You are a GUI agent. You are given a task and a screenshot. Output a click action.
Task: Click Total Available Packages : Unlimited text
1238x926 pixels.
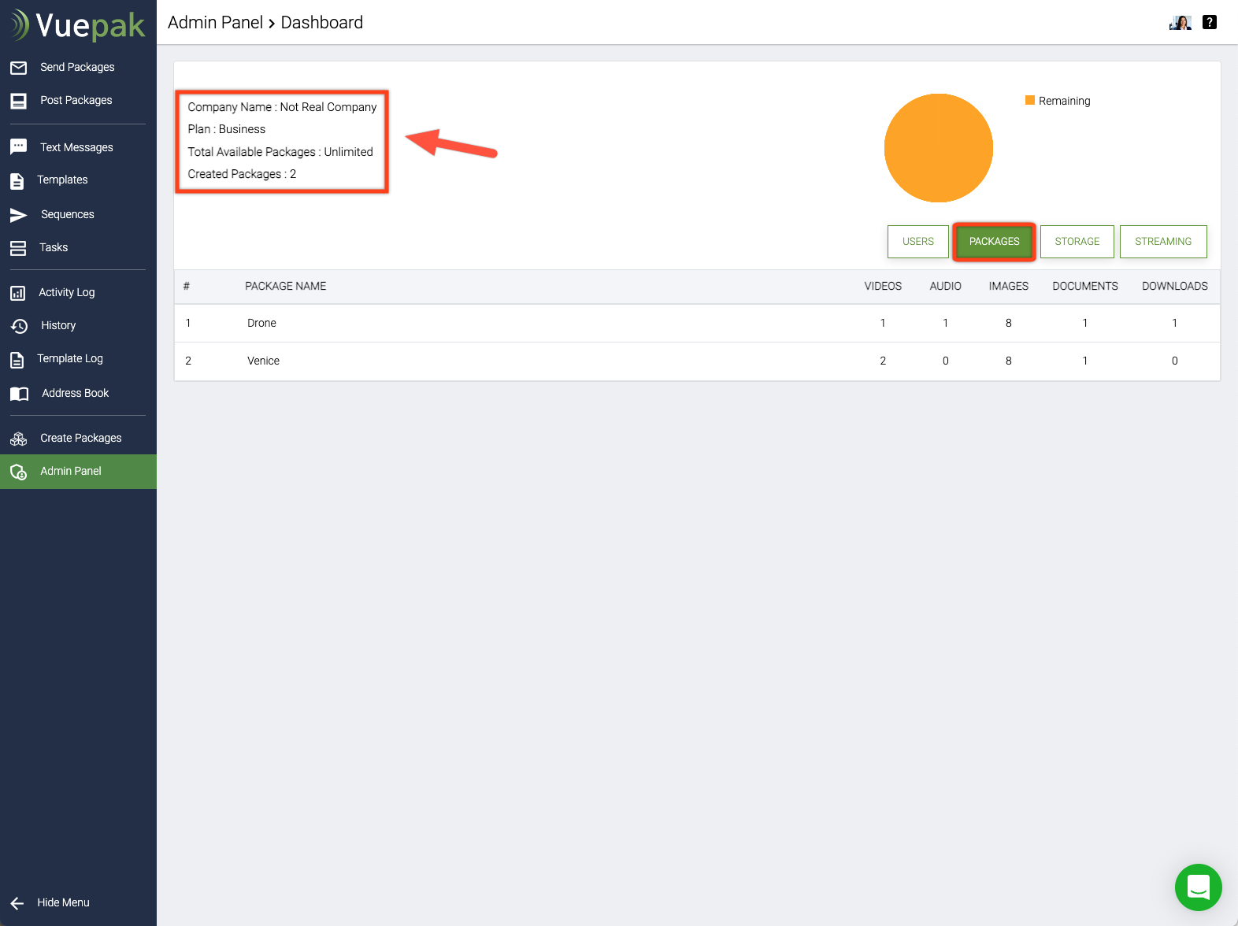(x=280, y=152)
